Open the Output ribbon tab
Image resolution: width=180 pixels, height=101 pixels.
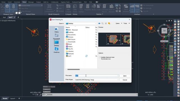point(39,2)
